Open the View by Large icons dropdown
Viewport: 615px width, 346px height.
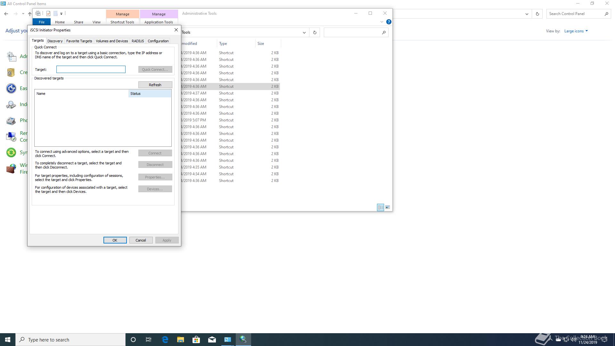tap(576, 31)
